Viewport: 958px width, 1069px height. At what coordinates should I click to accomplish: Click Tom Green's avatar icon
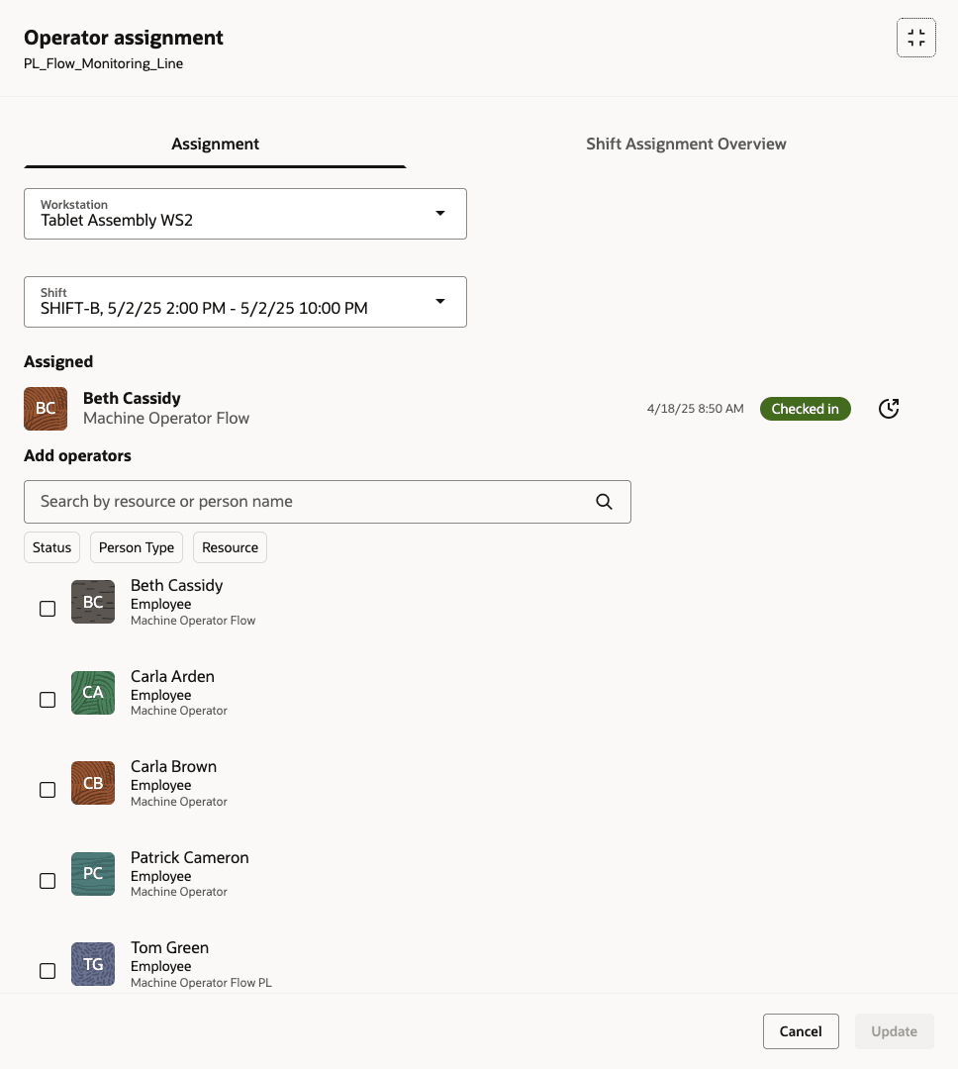(92, 964)
